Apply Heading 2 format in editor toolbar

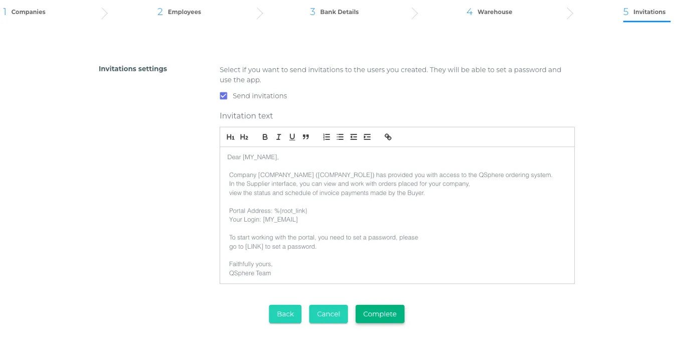click(244, 137)
